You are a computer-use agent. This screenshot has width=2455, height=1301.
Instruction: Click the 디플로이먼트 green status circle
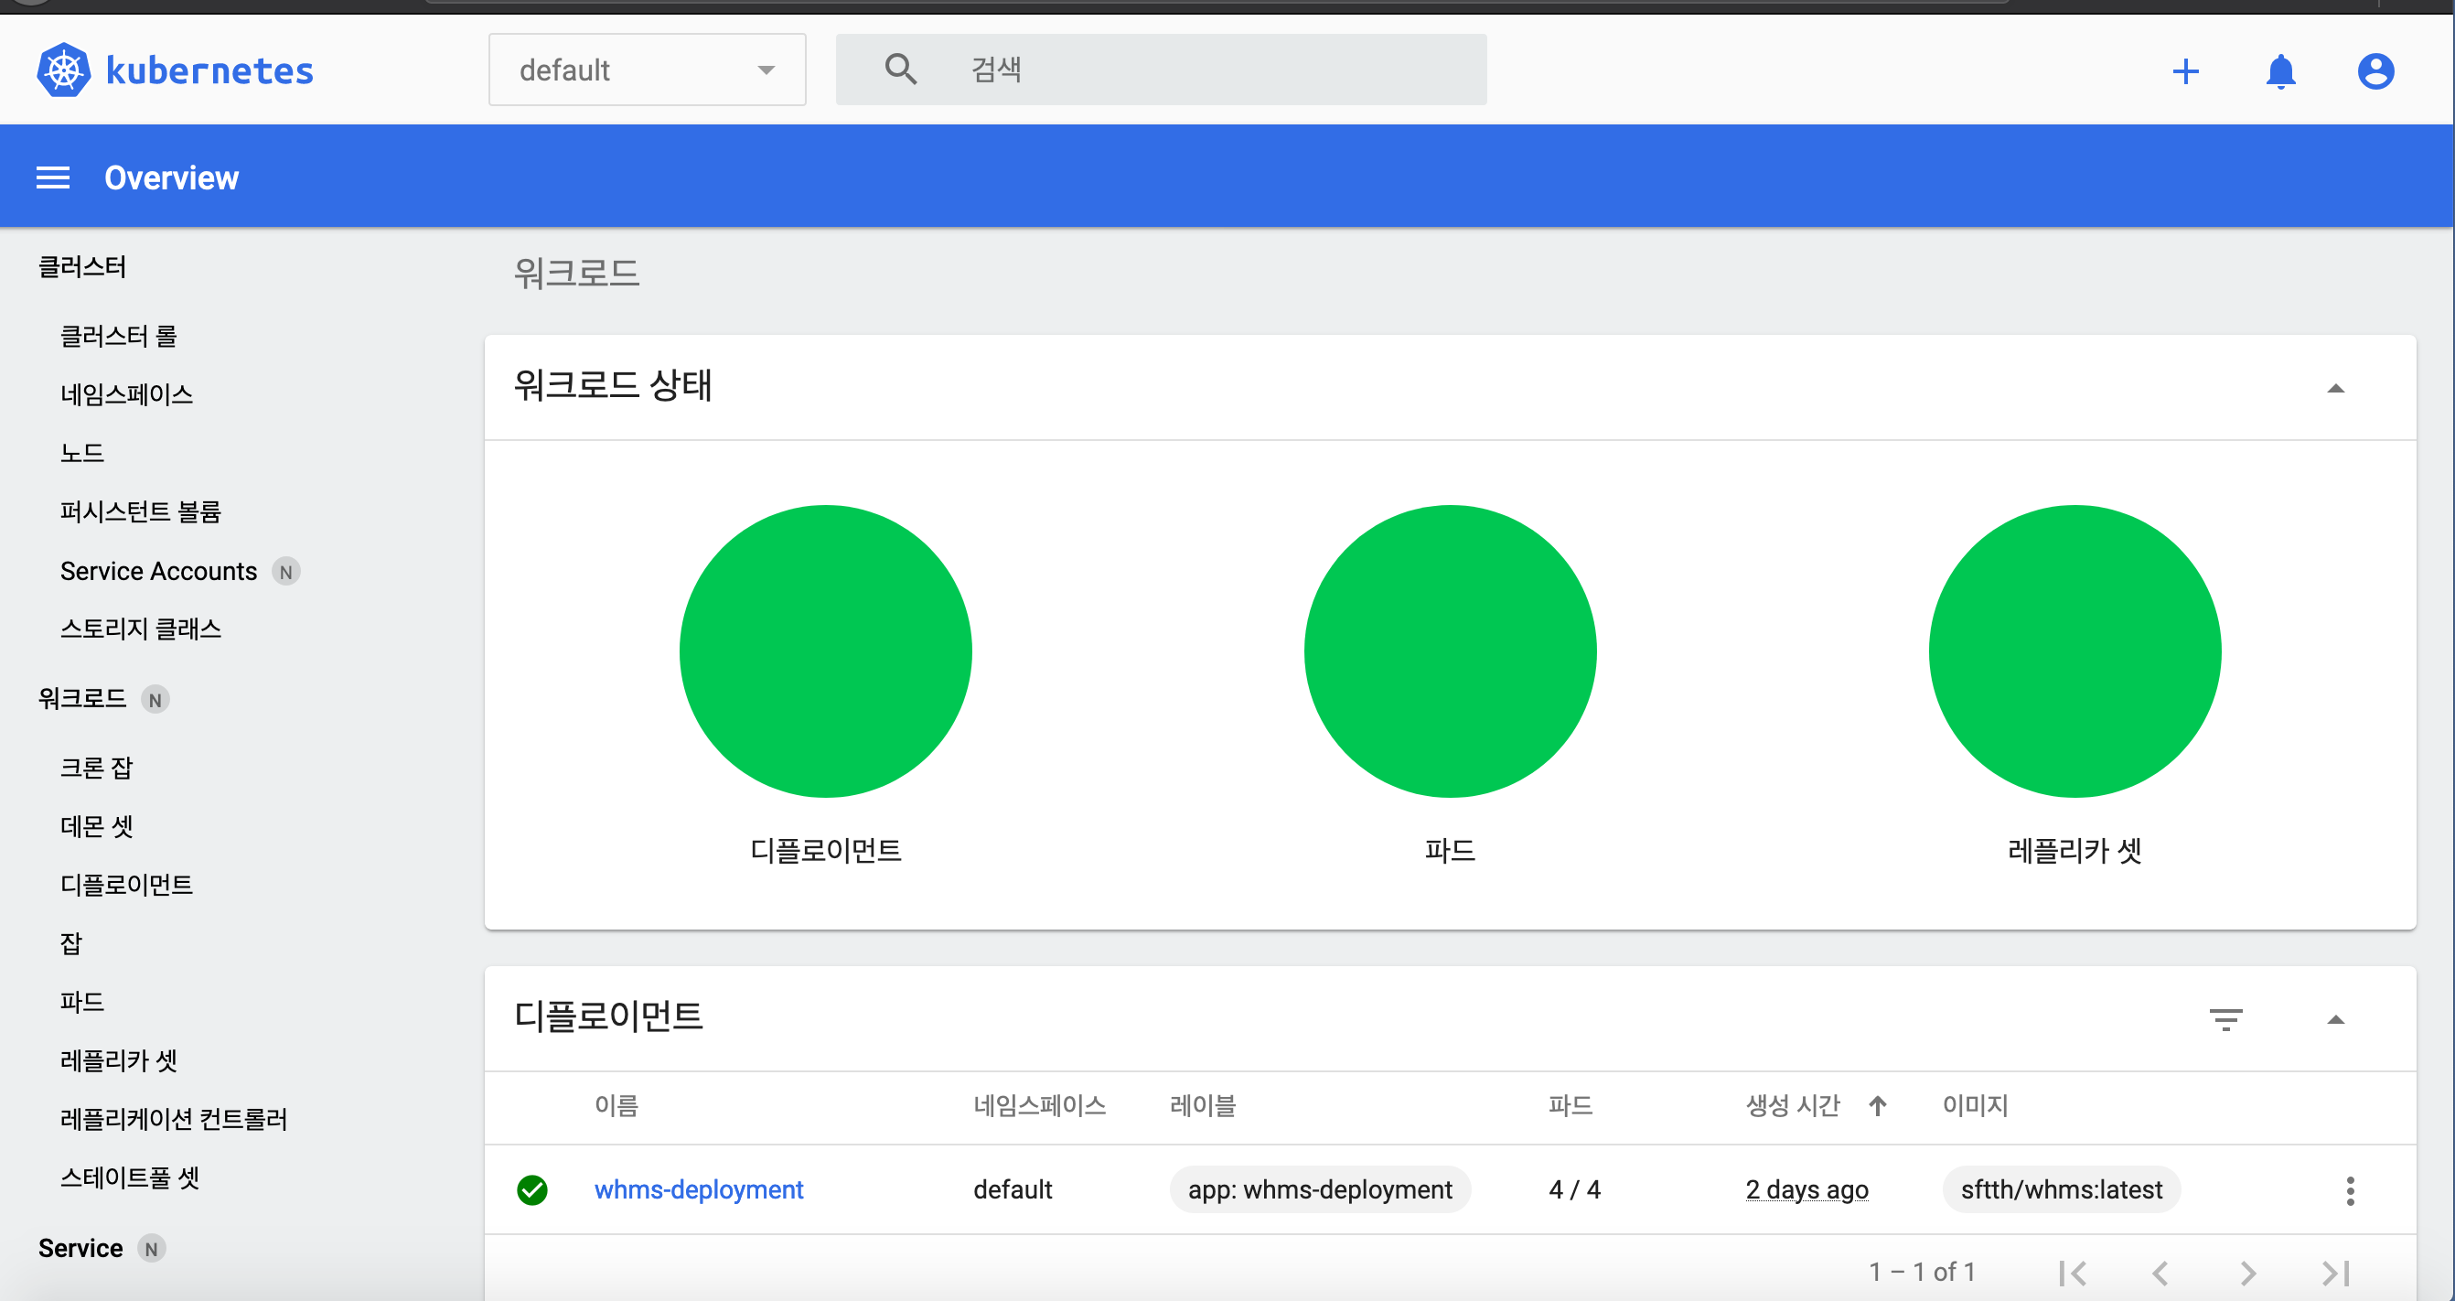[x=825, y=651]
